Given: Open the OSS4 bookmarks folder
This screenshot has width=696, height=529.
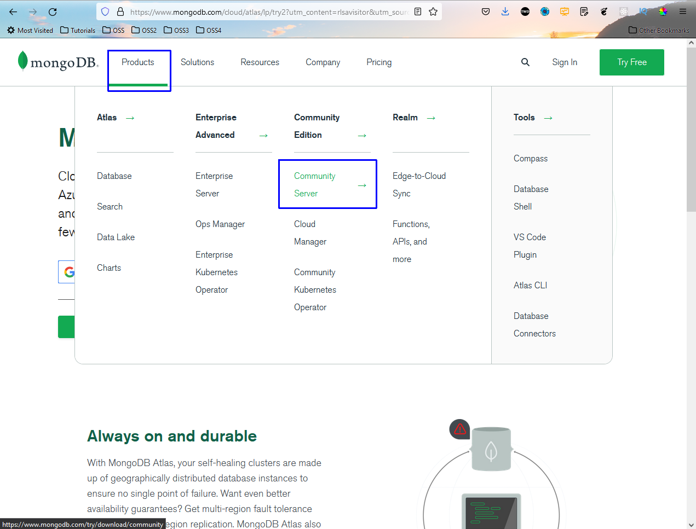Looking at the screenshot, I should (x=209, y=31).
